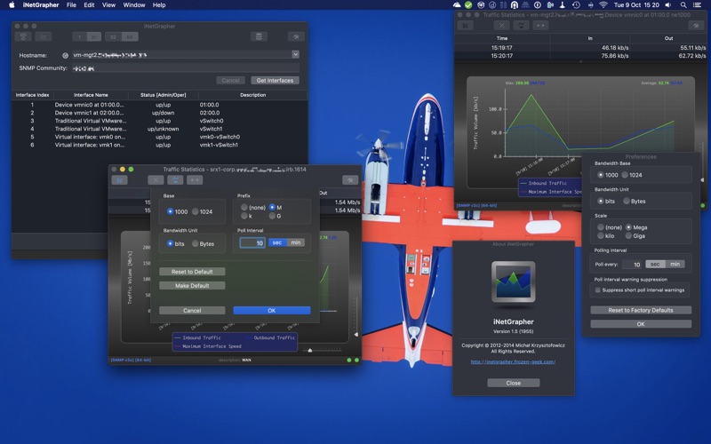Select the vmk0-vSwitch0 interface row
The image size is (711, 444).
click(x=160, y=137)
